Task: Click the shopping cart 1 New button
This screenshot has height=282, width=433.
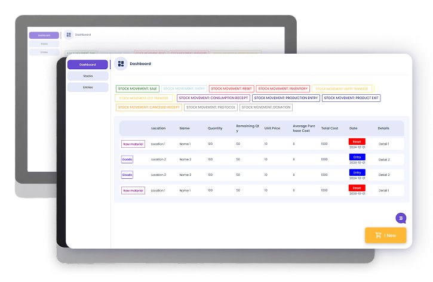Action: pyautogui.click(x=385, y=235)
